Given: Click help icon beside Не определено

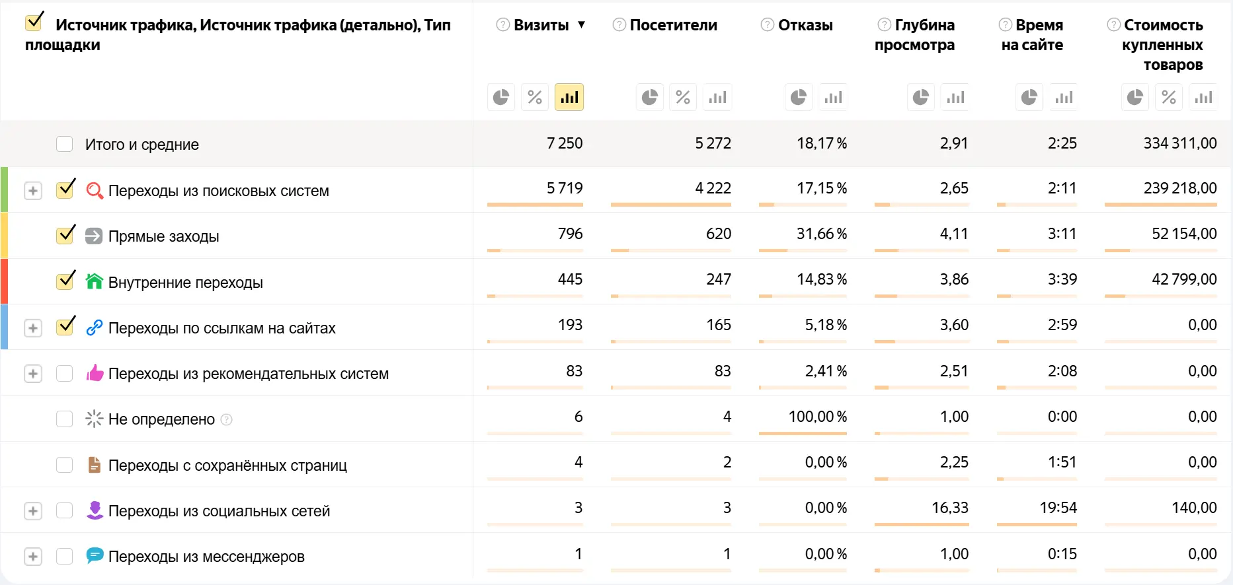Looking at the screenshot, I should 226,419.
